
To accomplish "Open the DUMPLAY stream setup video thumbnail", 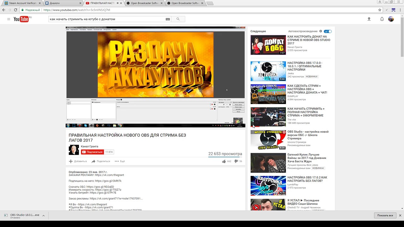I will point(268,94).
